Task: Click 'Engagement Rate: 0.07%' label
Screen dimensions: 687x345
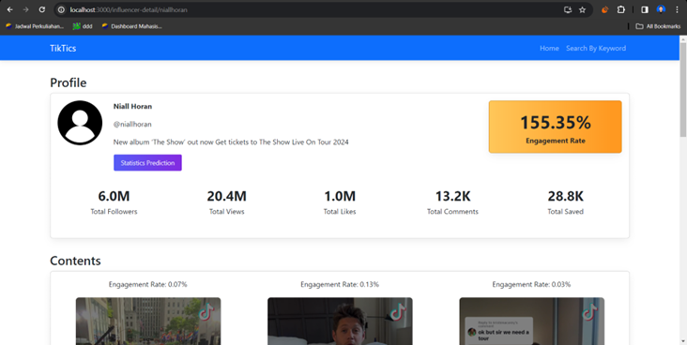Action: [148, 285]
